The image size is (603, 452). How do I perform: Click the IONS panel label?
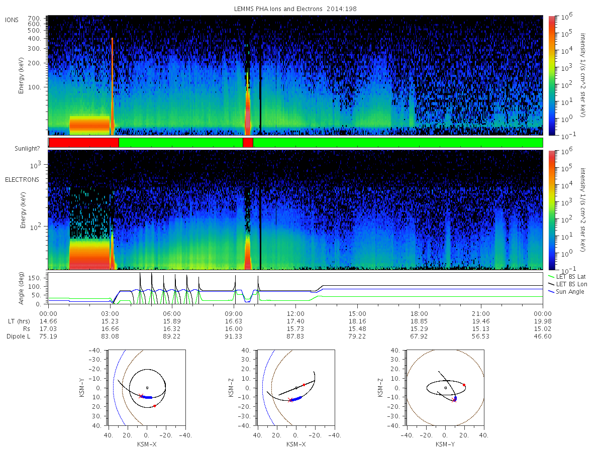13,20
